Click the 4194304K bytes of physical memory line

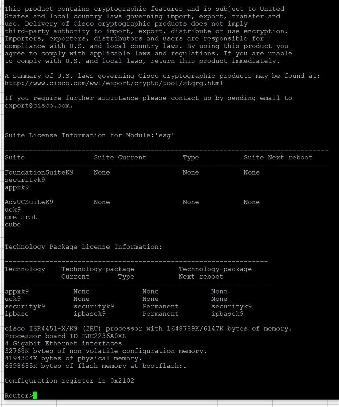click(73, 358)
